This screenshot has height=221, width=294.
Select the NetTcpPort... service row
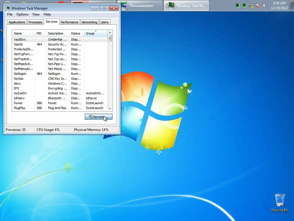[x=60, y=54]
